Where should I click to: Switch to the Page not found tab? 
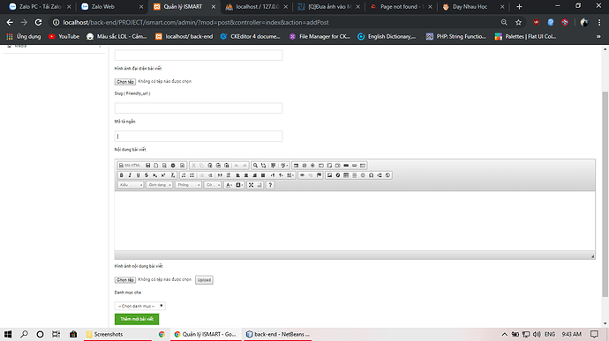coord(401,6)
